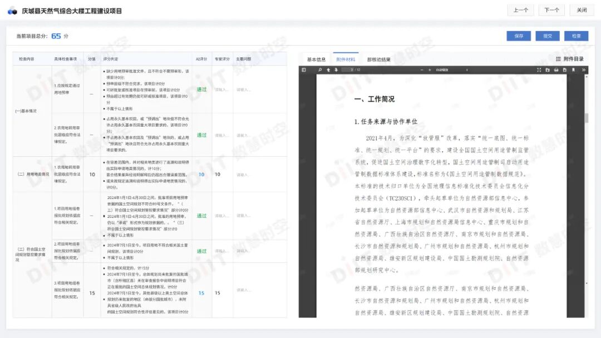Click 主要问题 input for 1.项目用地组卷 row
Viewport: 601px width, 338px height.
tap(244, 216)
